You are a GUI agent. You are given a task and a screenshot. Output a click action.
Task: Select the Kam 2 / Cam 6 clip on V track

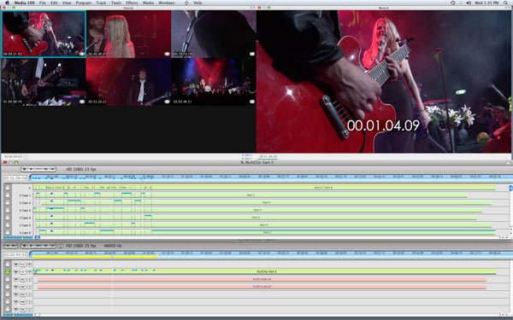pyautogui.click(x=323, y=188)
